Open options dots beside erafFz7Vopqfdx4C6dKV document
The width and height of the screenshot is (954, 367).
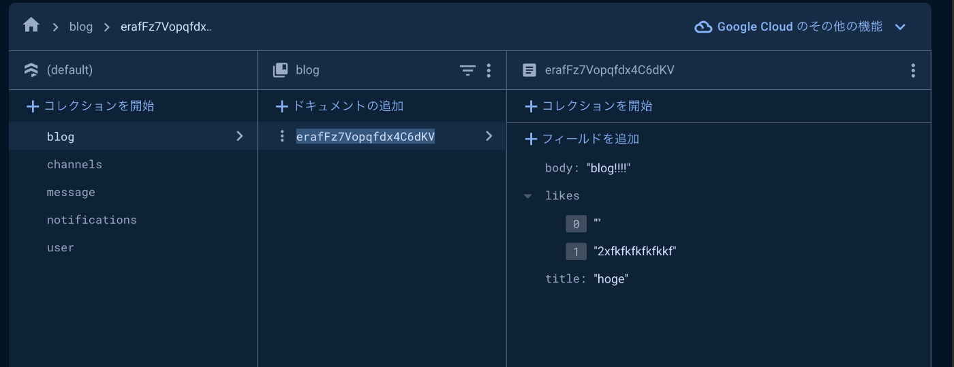click(x=282, y=136)
